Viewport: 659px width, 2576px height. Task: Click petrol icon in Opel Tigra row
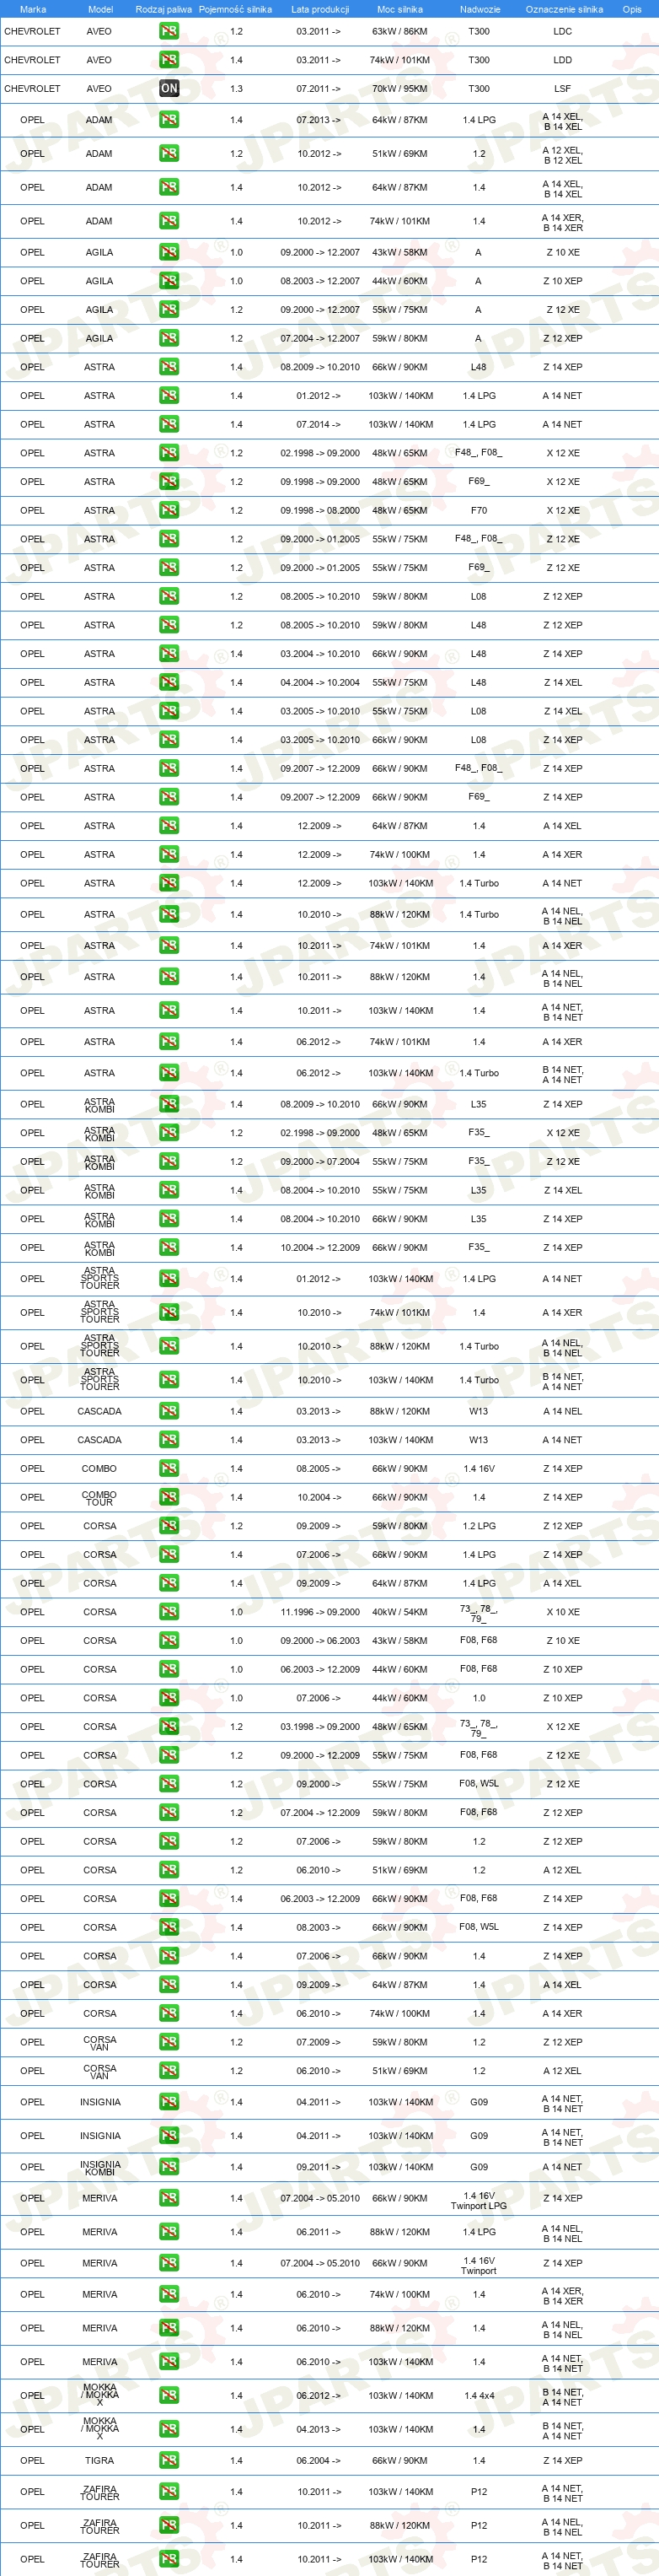tap(169, 2460)
